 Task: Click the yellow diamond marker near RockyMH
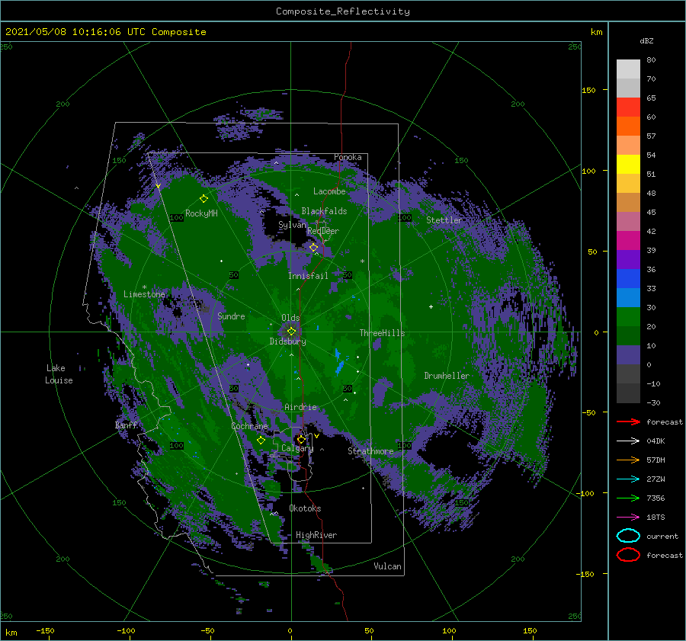tap(204, 199)
